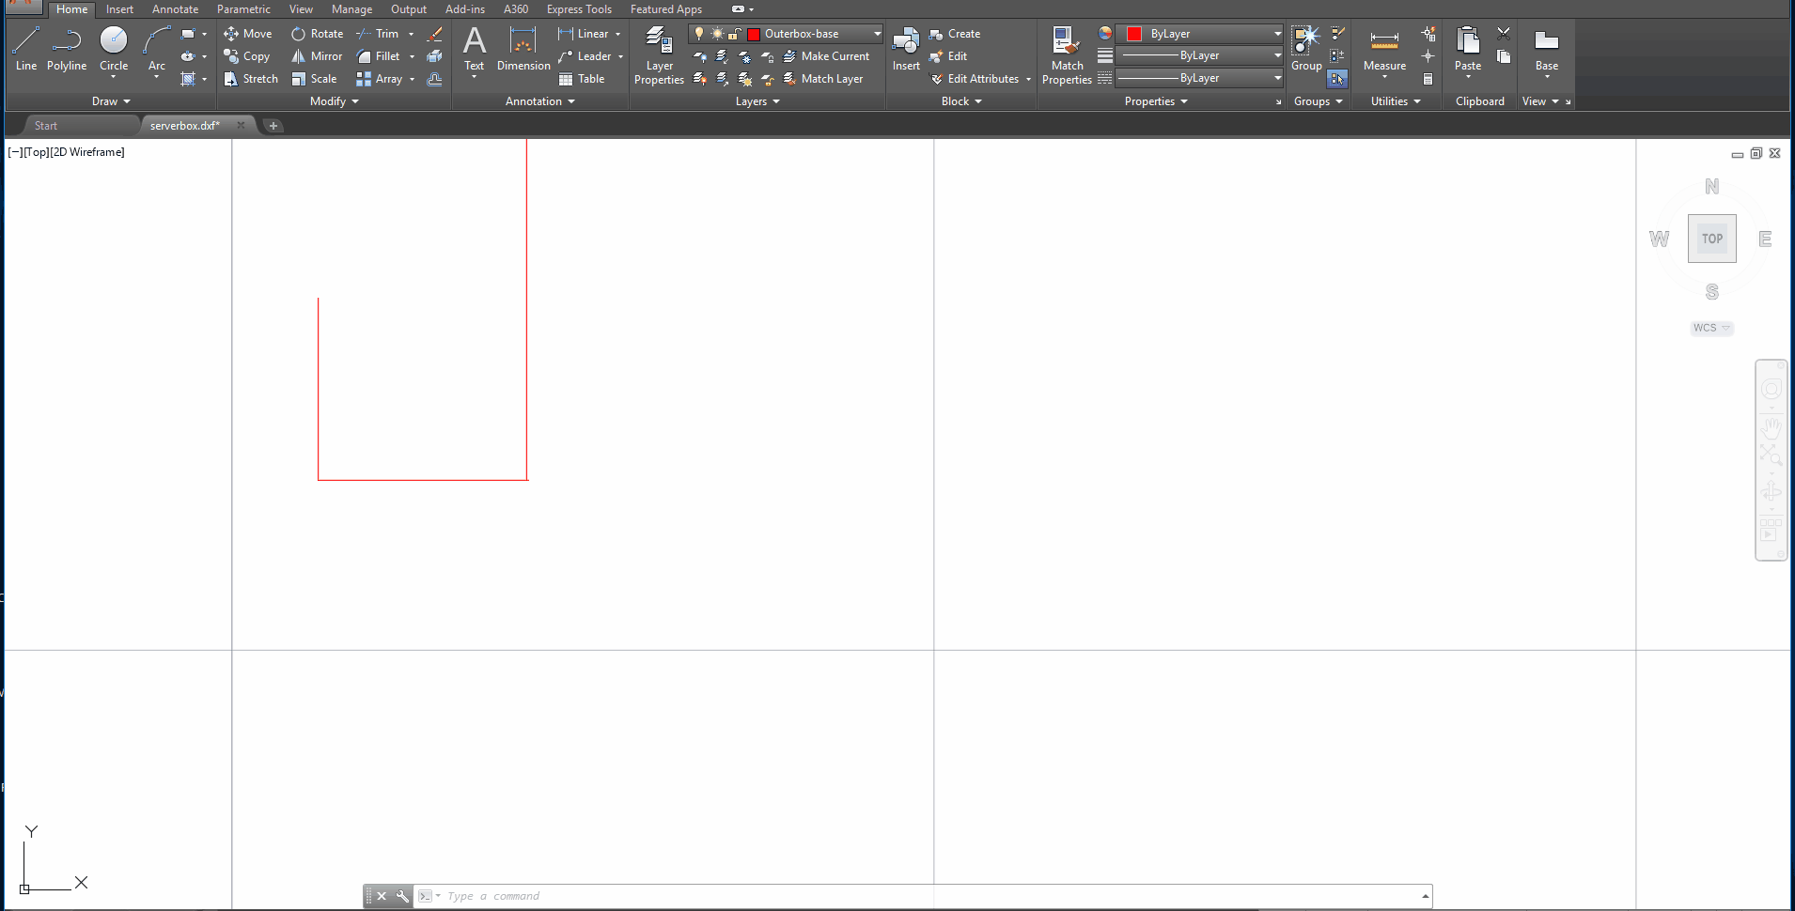The image size is (1795, 911).
Task: Click the red layer color swatch
Action: [754, 34]
